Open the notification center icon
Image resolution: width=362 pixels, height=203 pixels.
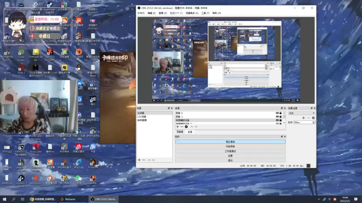pos(356,199)
